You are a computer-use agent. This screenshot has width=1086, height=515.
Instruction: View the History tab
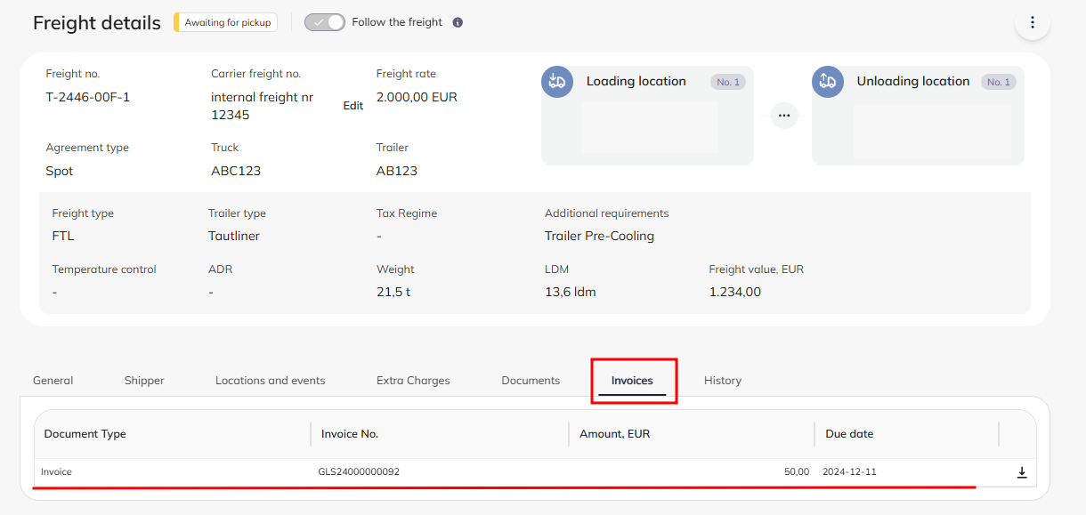point(723,381)
